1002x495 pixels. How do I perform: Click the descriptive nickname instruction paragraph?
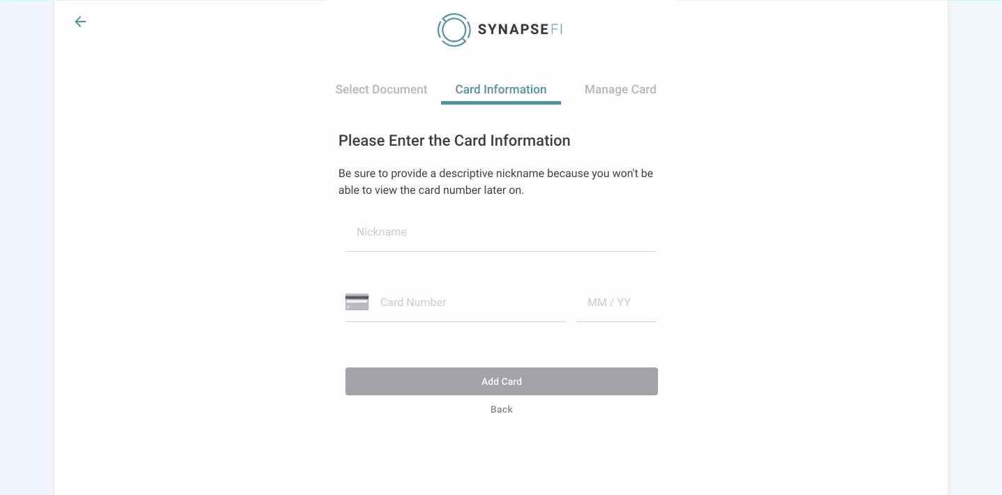496,181
